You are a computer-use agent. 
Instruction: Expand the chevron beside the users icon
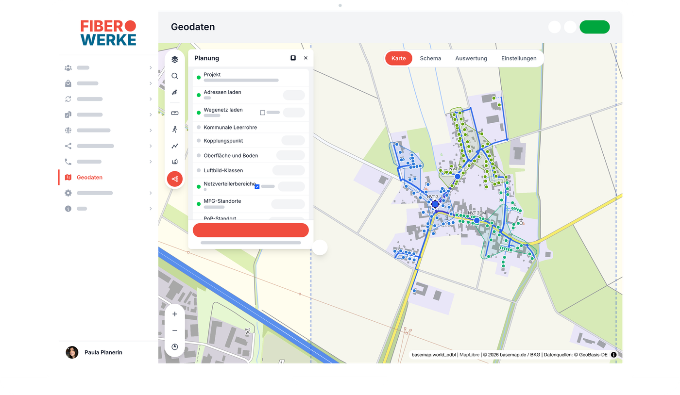pos(151,68)
